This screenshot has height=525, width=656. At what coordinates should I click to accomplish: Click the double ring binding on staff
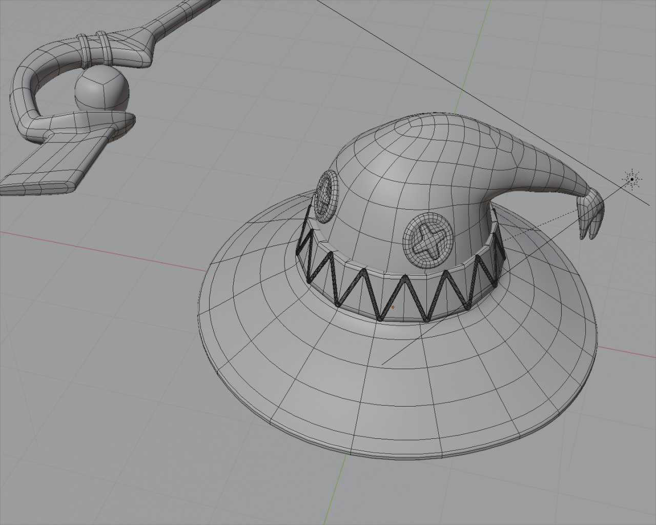(94, 49)
